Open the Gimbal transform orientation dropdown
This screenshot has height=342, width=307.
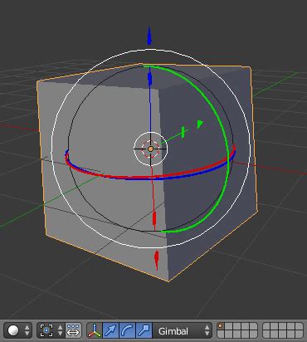(x=182, y=330)
